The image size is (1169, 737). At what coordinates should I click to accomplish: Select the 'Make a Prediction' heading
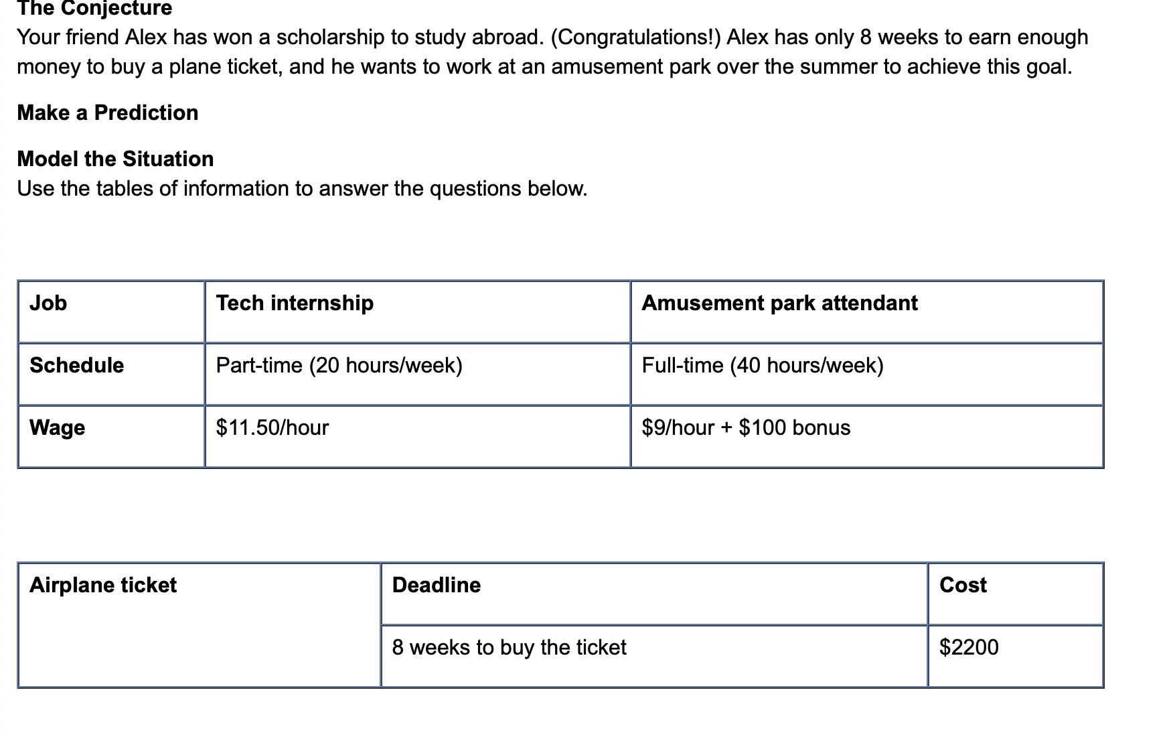click(x=108, y=113)
